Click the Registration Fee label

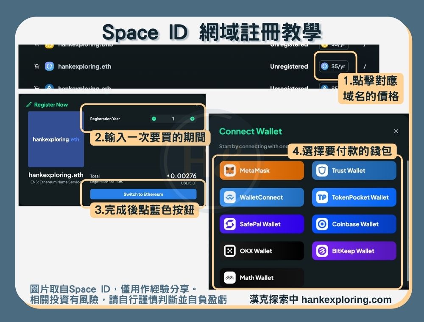click(102, 182)
